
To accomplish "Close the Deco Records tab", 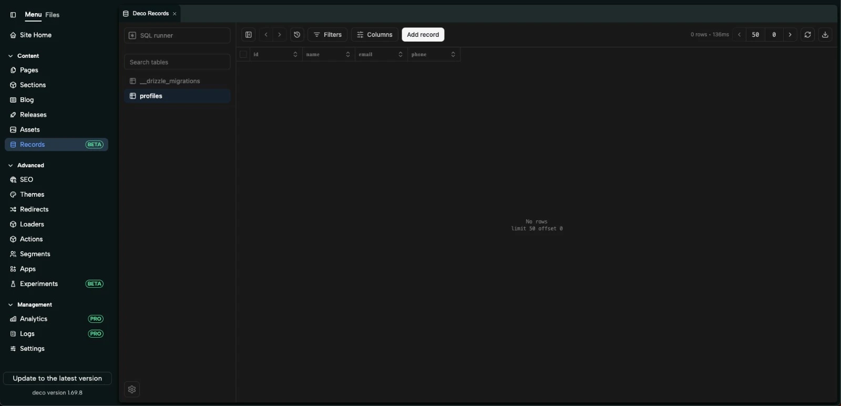I will tap(175, 14).
